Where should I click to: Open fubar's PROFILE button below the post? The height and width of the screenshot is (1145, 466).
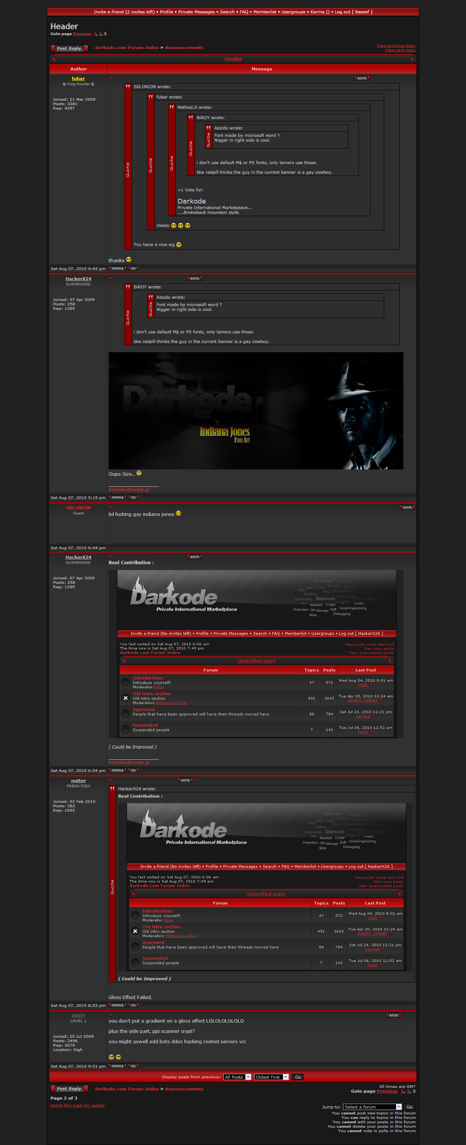(118, 268)
